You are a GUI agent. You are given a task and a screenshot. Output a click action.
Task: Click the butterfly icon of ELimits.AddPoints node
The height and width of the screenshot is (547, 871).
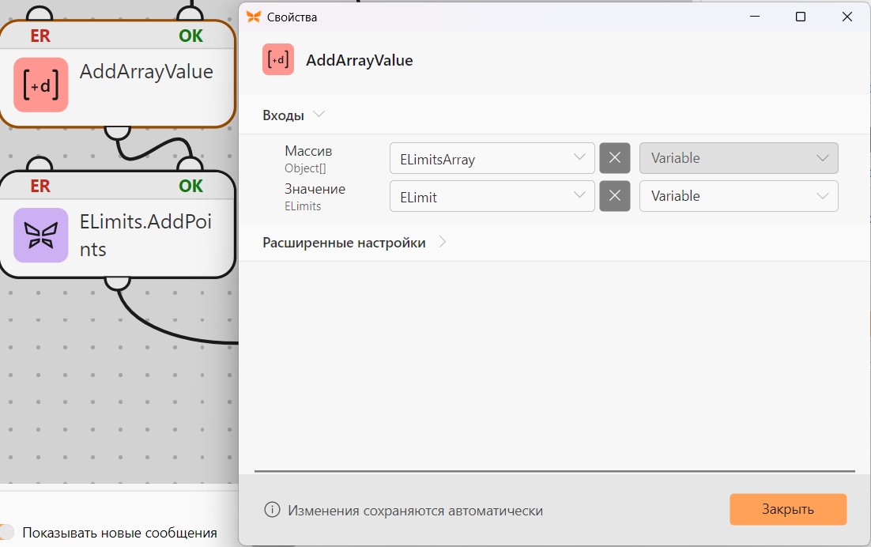41,235
